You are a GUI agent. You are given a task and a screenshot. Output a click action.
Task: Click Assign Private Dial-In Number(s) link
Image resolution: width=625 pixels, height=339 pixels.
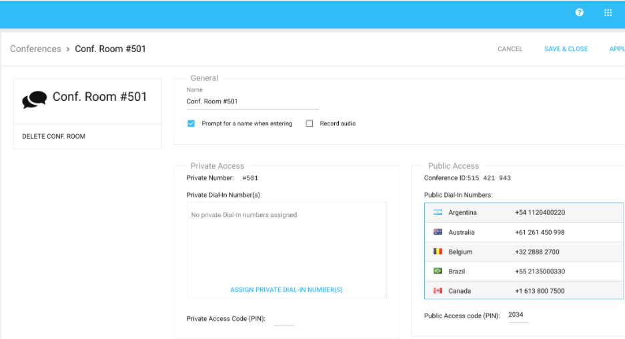click(286, 290)
